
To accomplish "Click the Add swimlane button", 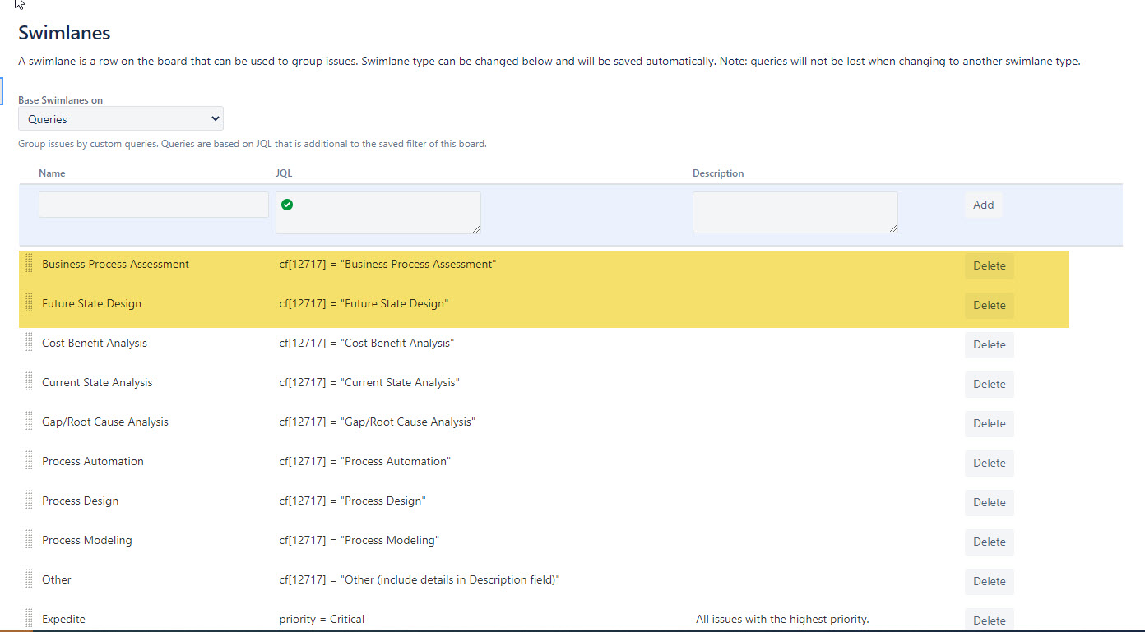I will pos(984,205).
